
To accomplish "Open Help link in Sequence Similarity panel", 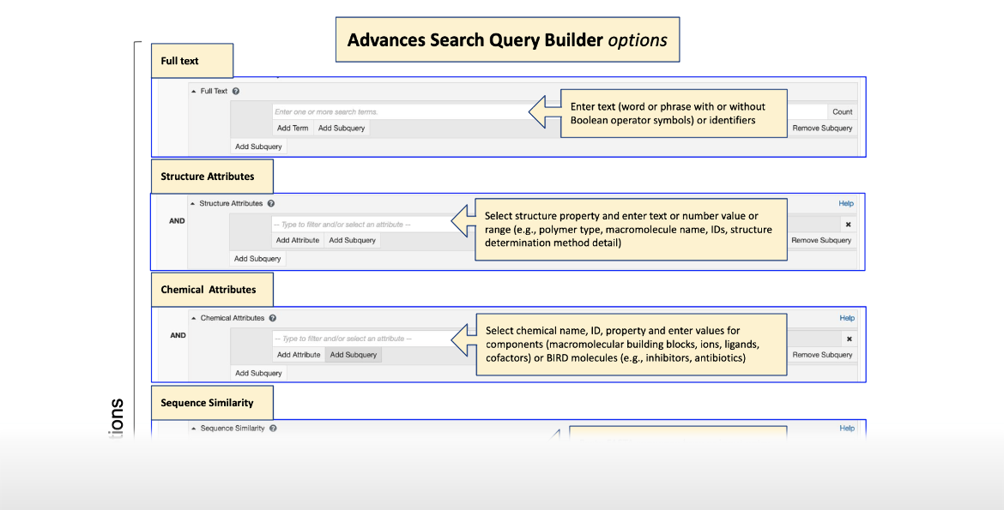I will point(847,429).
